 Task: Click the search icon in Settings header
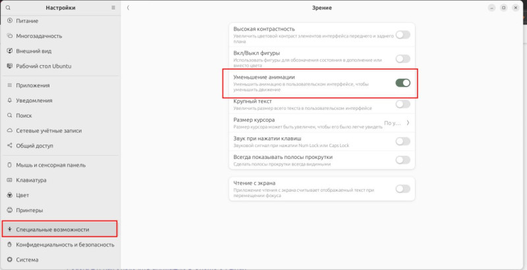[8, 7]
